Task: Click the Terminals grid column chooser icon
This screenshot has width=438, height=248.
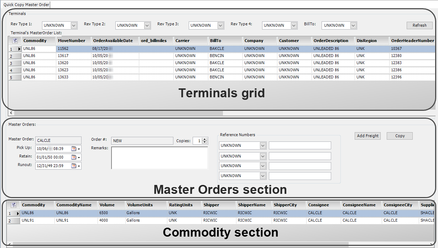Action: click(x=15, y=41)
